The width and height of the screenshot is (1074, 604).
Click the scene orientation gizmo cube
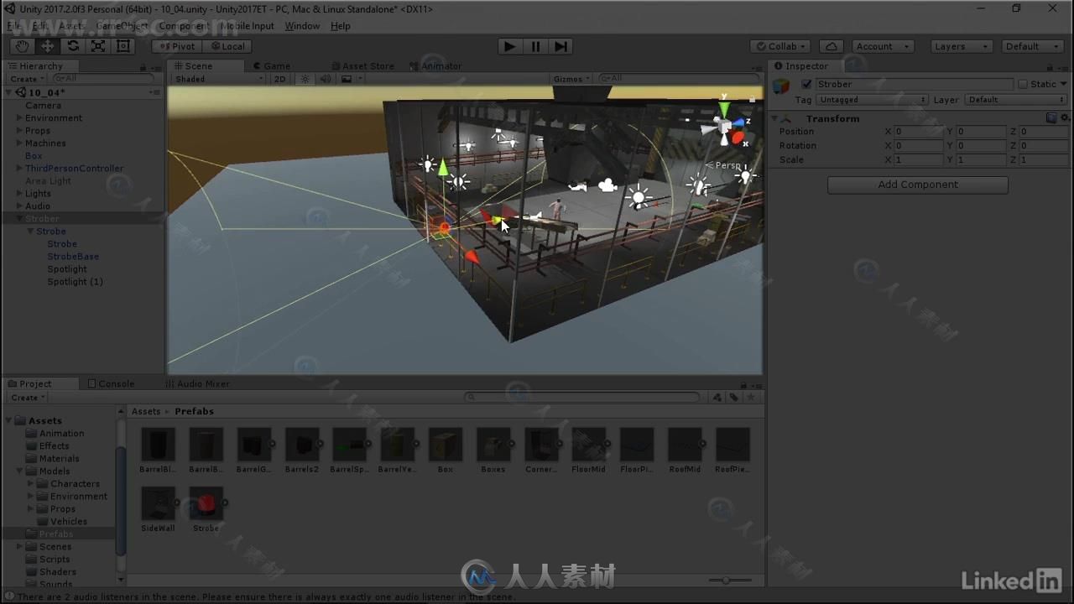(x=723, y=127)
